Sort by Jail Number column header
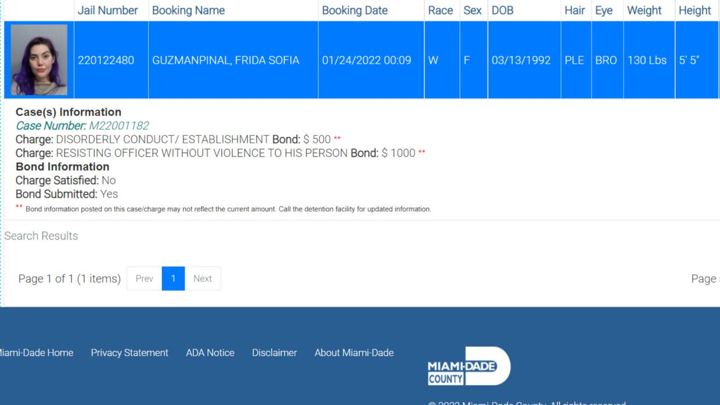 (108, 10)
